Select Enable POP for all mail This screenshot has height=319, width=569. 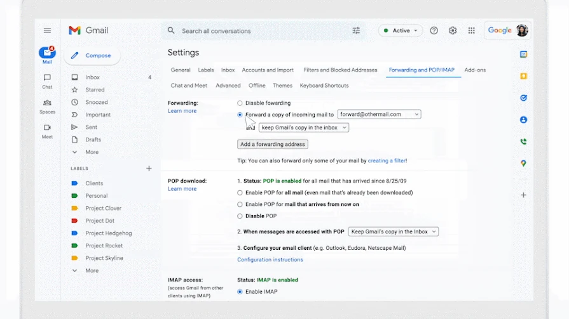[240, 193]
